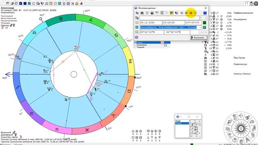Expand the Новосибирск city combo box arrow
The width and height of the screenshot is (258, 145).
tap(200, 27)
